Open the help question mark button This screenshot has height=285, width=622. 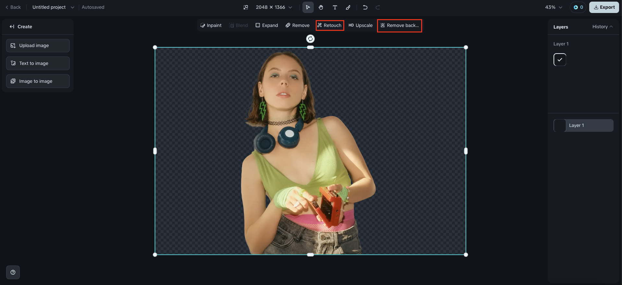click(x=13, y=272)
